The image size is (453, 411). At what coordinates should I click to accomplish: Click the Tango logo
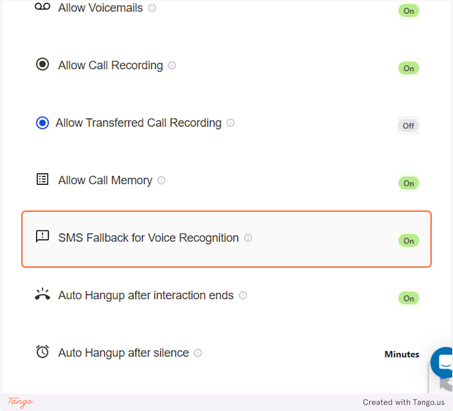coord(19,402)
